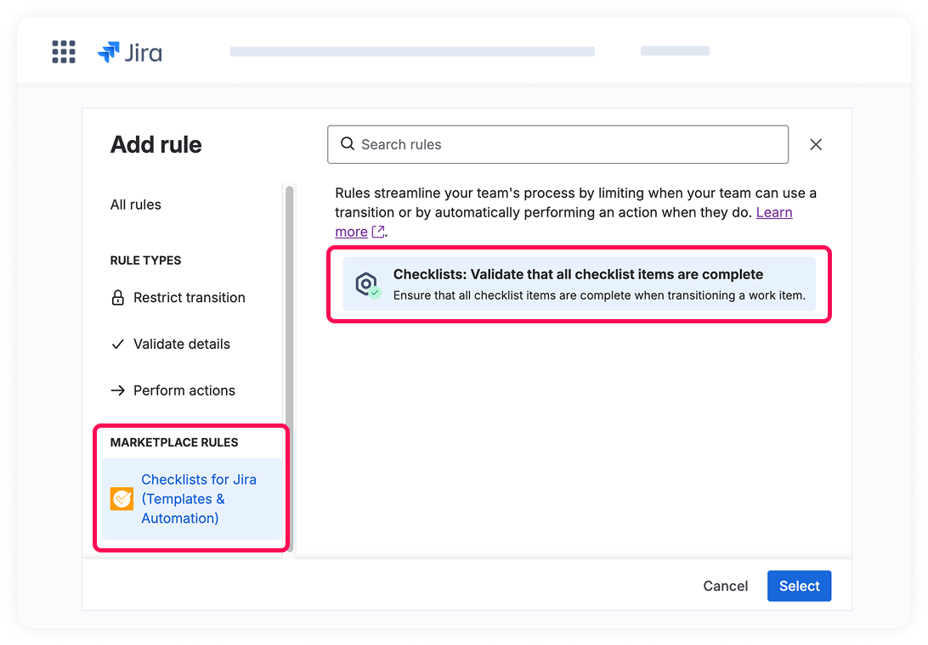Click the orange Checklists for Jira app icon
Viewport: 928px width, 645px height.
coord(122,499)
